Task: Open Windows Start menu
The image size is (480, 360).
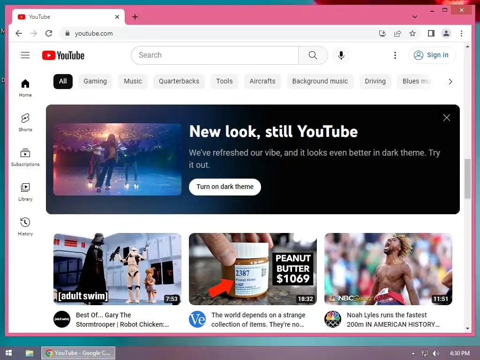Action: [8, 353]
